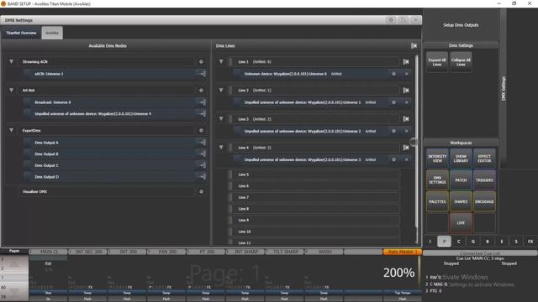This screenshot has height=302, width=538.
Task: Open ExpertDmx settings gear
Action: (201, 131)
